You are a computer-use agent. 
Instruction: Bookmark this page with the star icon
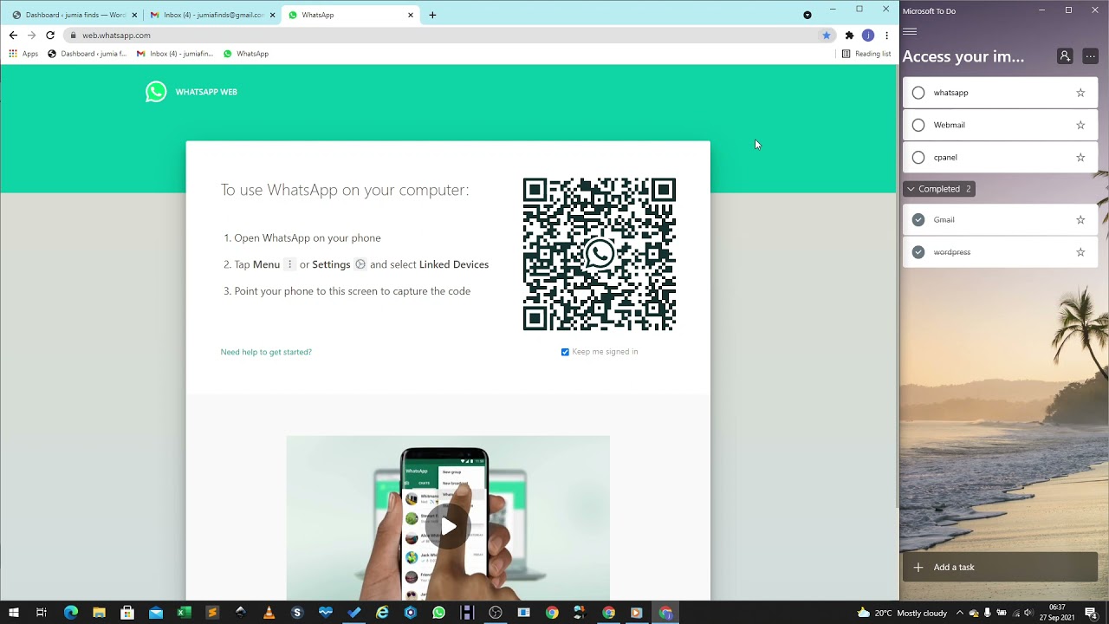[x=827, y=36]
